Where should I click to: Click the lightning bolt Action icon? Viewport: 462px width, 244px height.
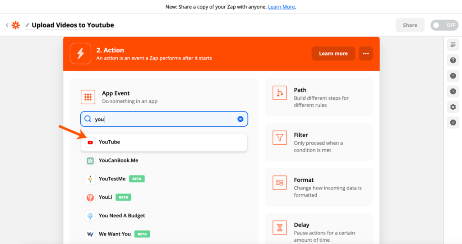[80, 54]
